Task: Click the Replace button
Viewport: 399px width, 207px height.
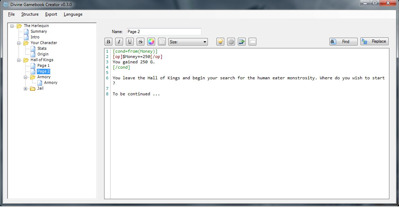Action: tap(374, 41)
